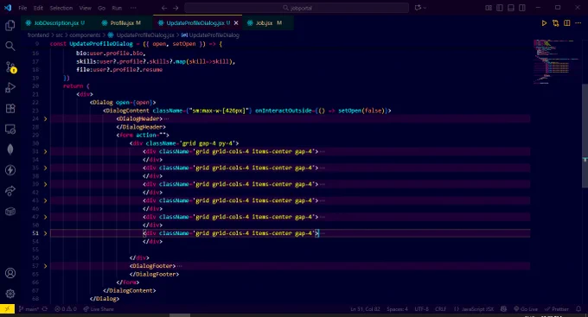
Task: Switch to the Job.jsx tab
Action: (x=265, y=22)
